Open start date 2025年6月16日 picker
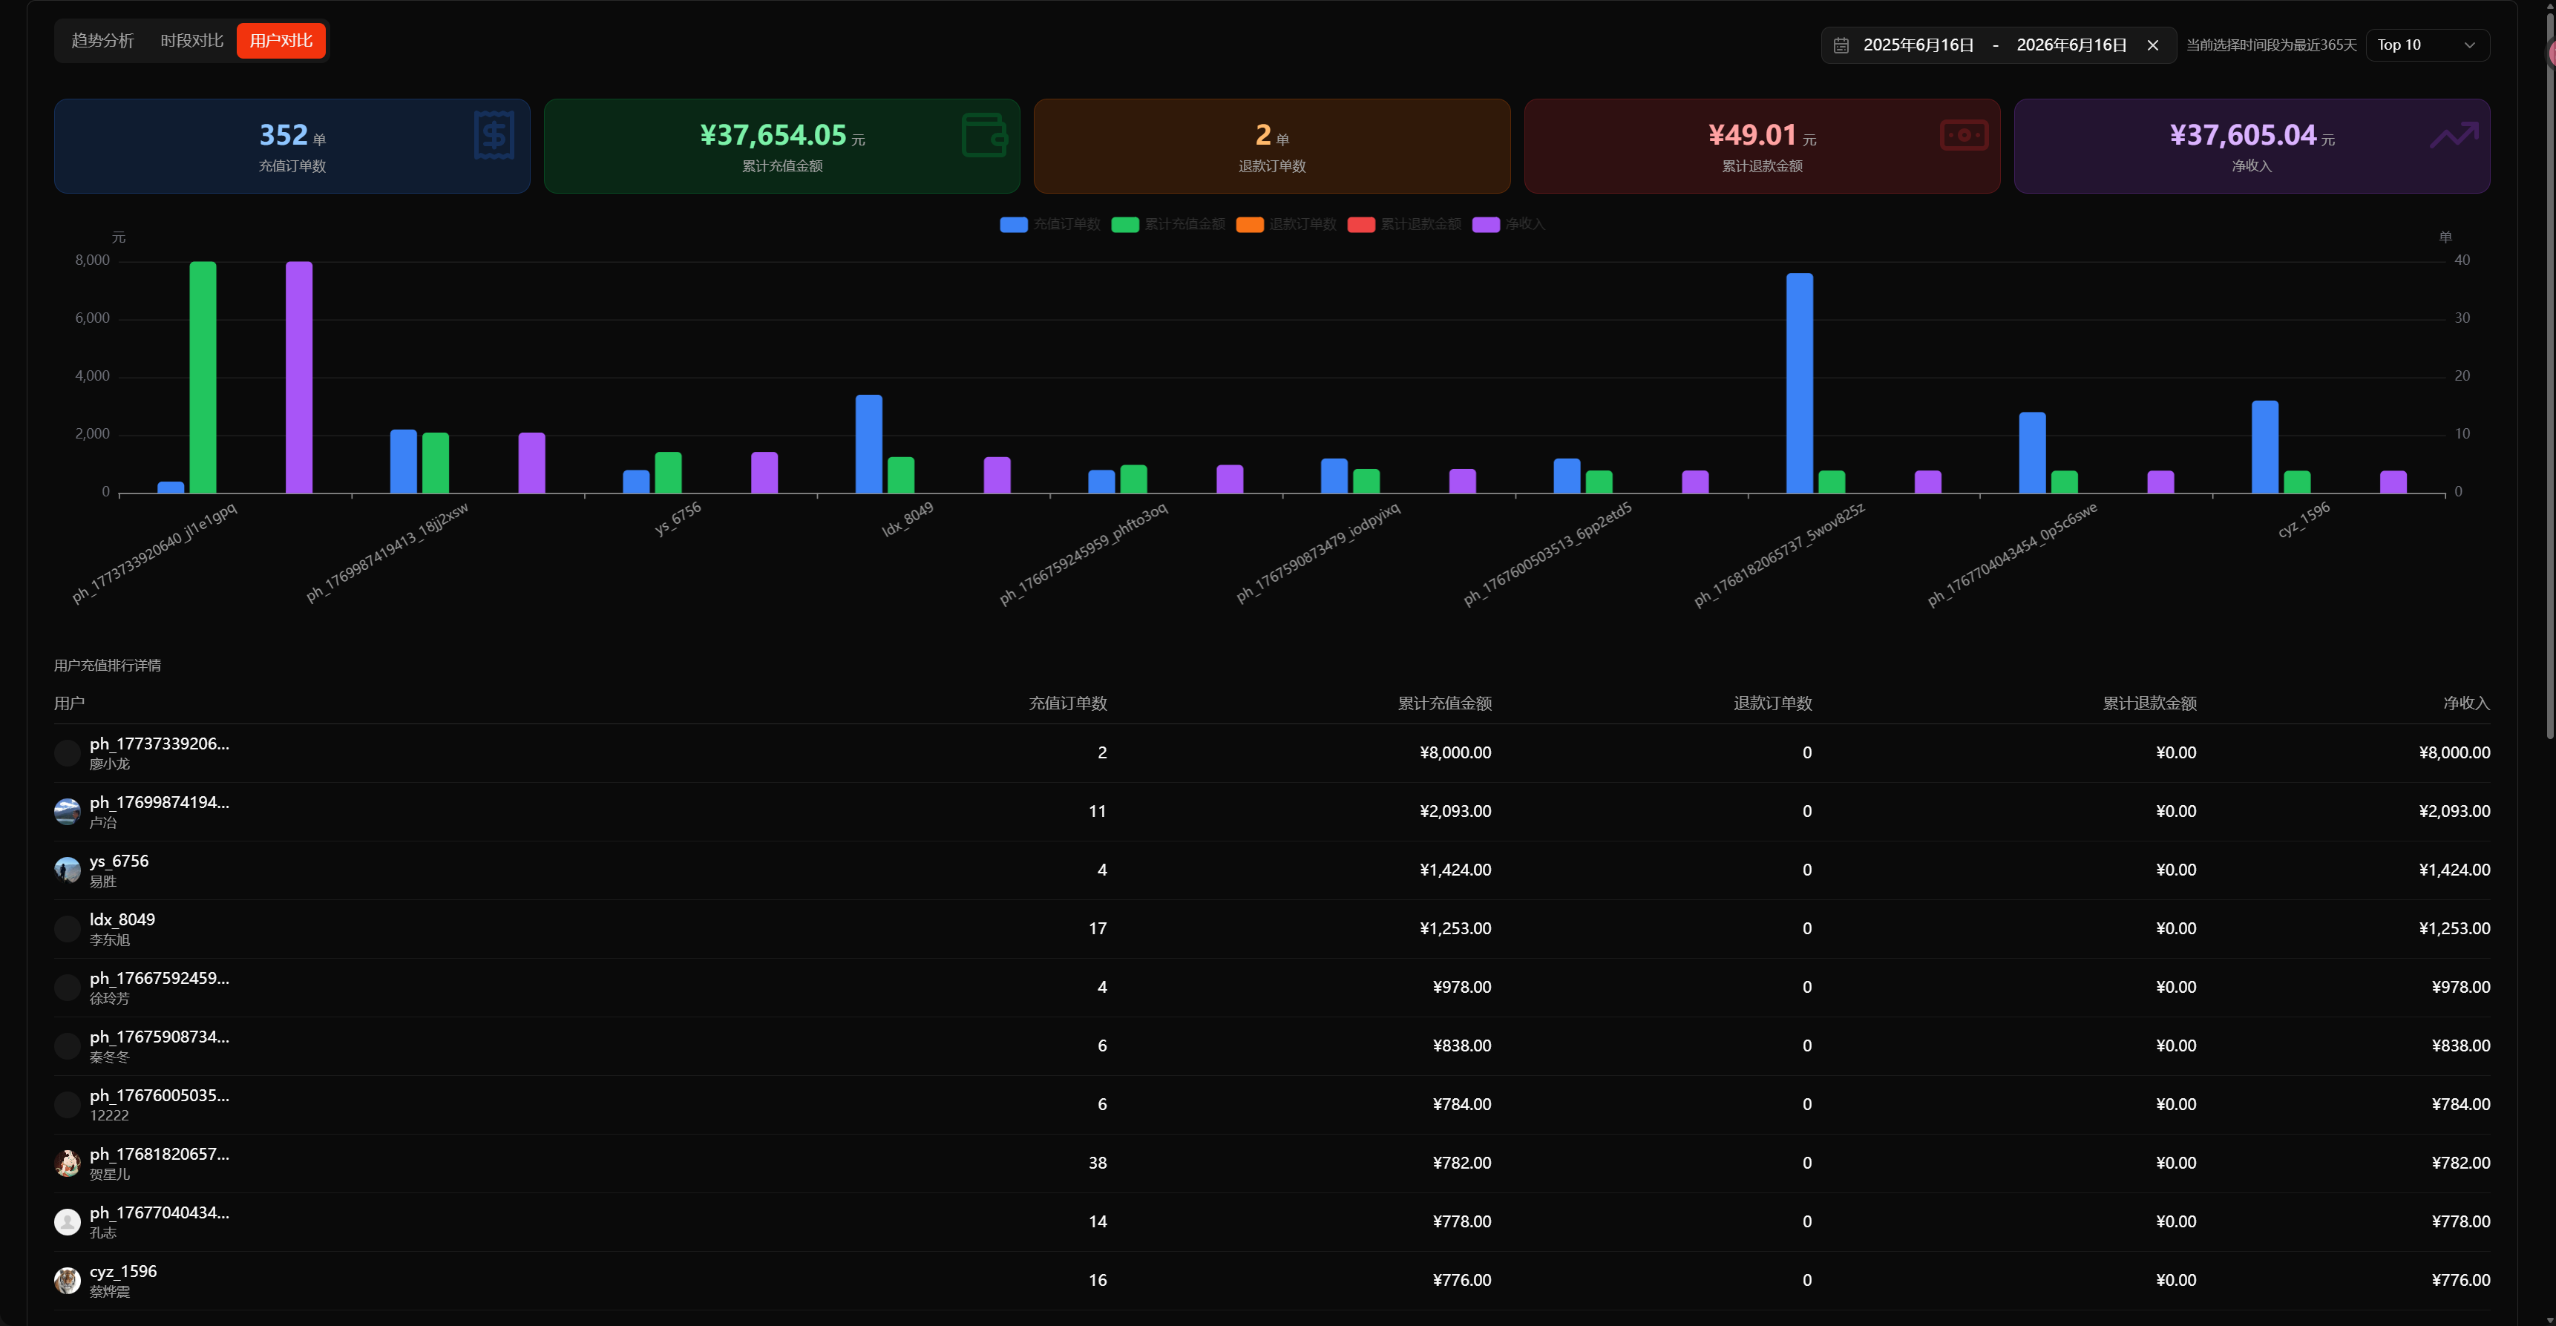The width and height of the screenshot is (2556, 1326). (1918, 45)
